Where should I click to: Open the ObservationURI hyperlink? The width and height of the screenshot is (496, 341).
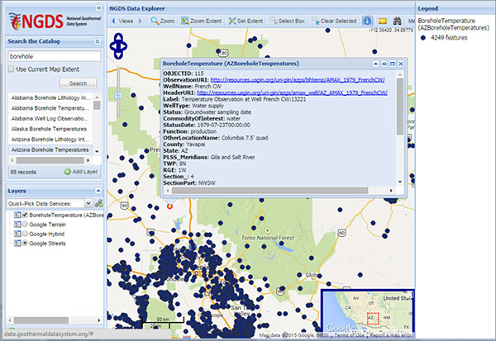pos(298,80)
